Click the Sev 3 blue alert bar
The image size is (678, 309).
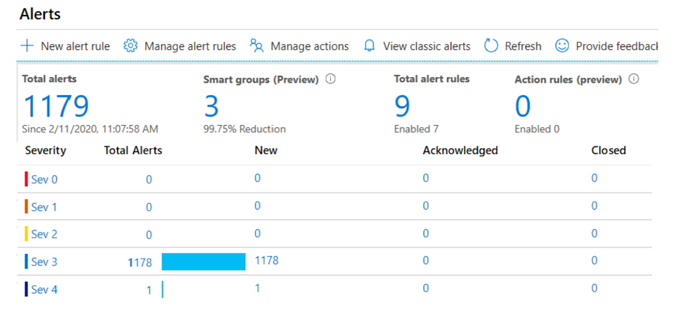(x=203, y=262)
